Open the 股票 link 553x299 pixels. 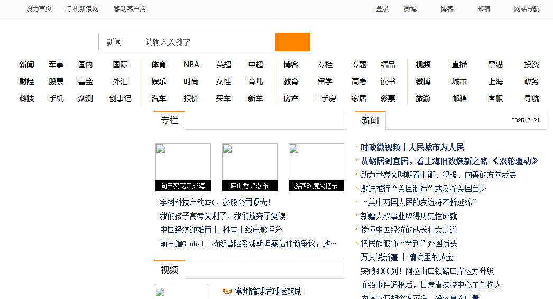[x=56, y=81]
